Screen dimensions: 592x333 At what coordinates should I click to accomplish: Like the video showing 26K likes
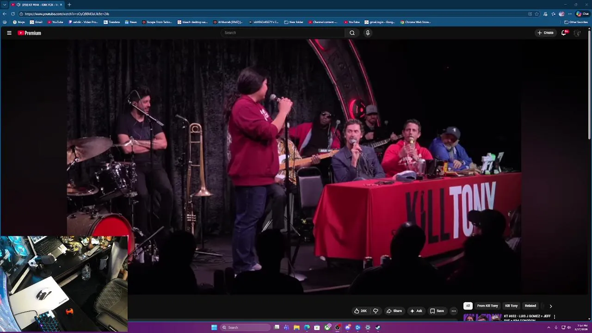coord(360,311)
